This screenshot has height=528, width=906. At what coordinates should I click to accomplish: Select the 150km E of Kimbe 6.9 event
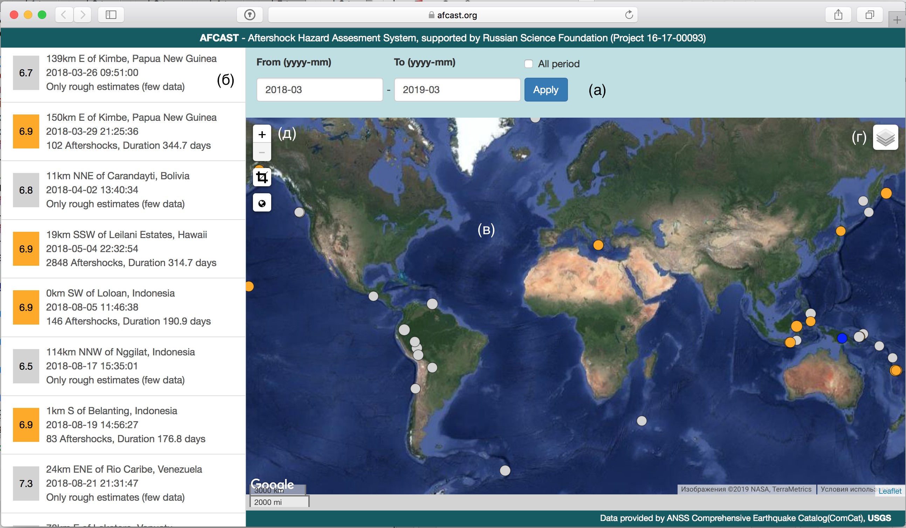pyautogui.click(x=123, y=131)
